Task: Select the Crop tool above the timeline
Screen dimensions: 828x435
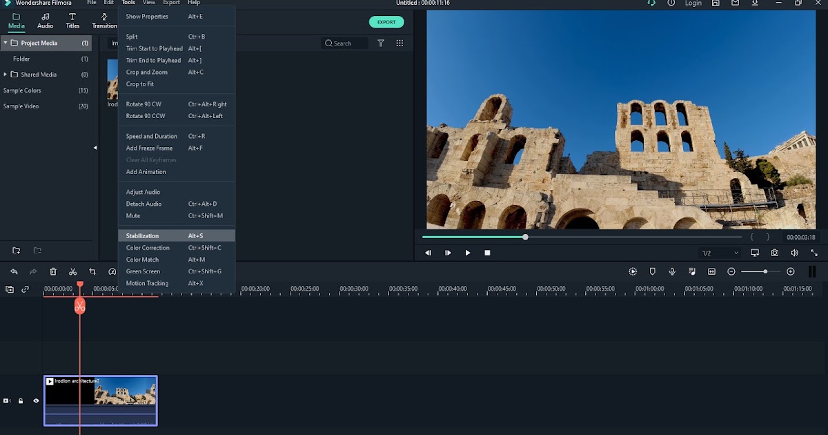Action: coord(92,271)
